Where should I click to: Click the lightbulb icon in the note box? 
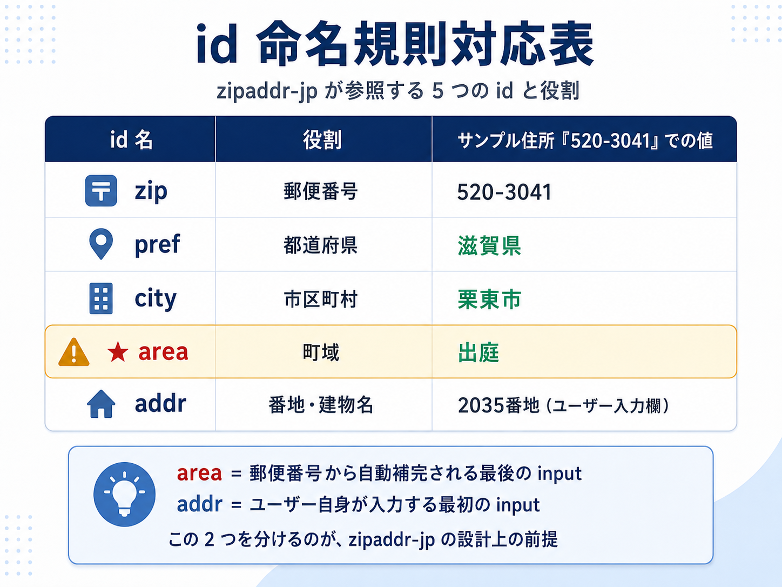tap(124, 494)
